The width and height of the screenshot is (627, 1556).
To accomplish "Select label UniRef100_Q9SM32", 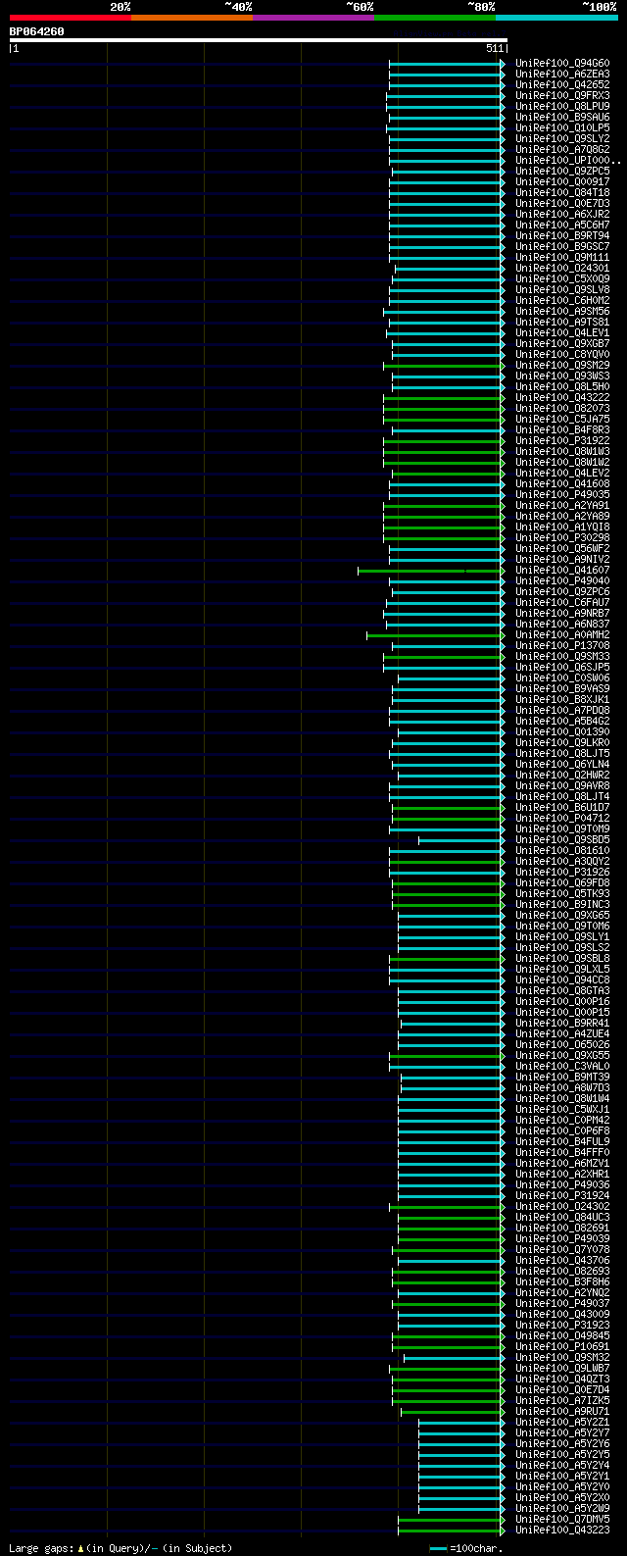I will [562, 1357].
